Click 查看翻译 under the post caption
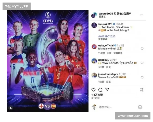The width and height of the screenshot is (153, 122). (x=103, y=39)
